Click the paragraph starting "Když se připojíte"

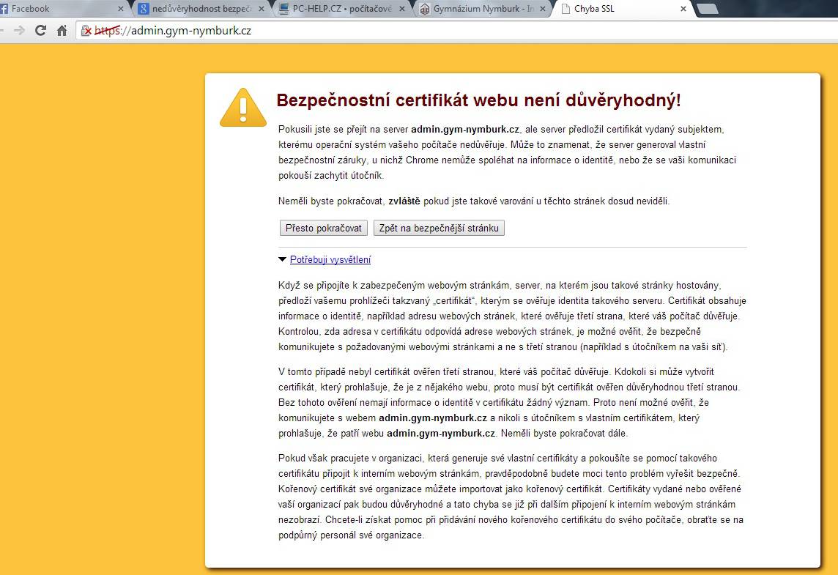pos(512,316)
